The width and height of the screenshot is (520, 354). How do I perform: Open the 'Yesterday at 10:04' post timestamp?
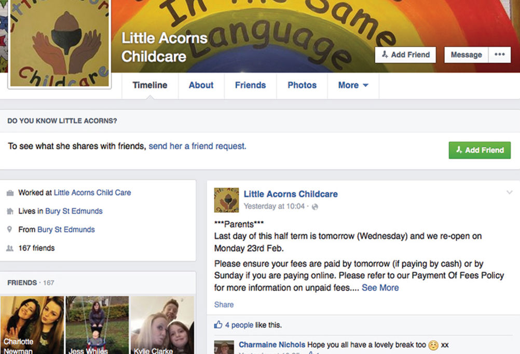click(274, 206)
